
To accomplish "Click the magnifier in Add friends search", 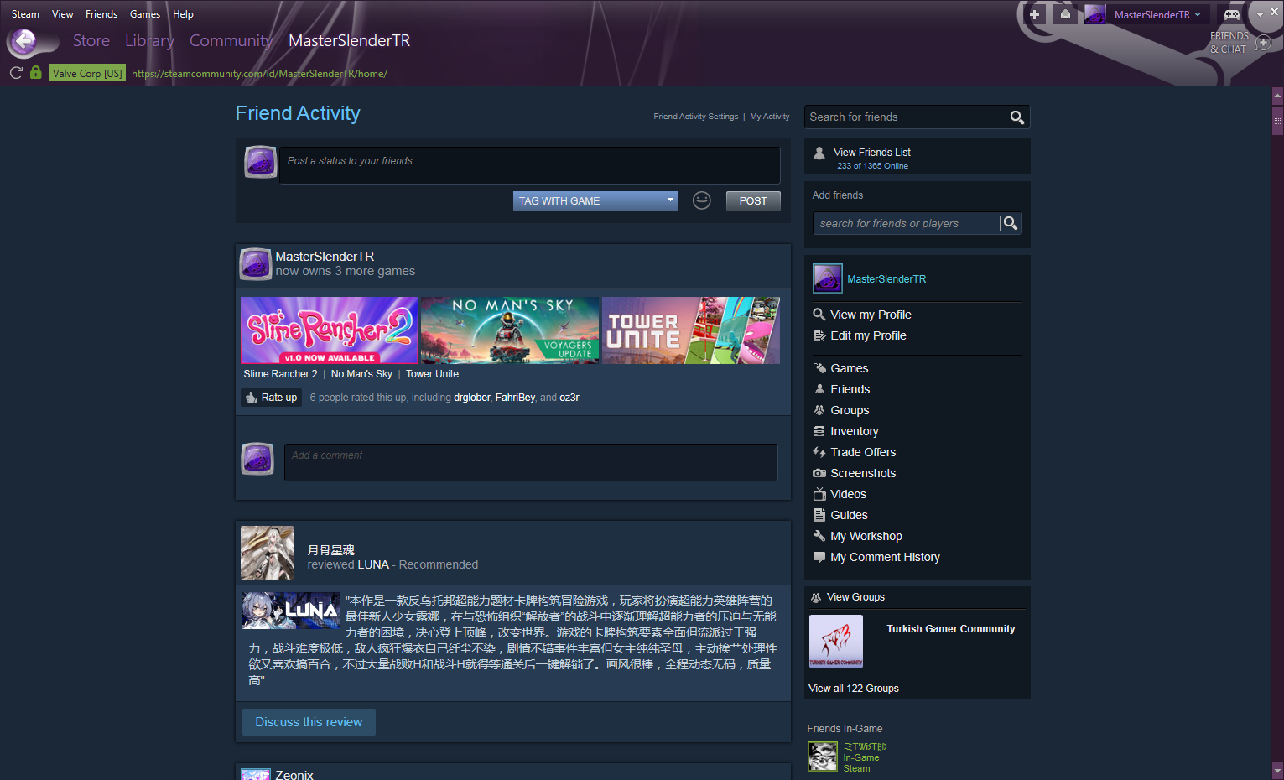I will pos(1011,223).
